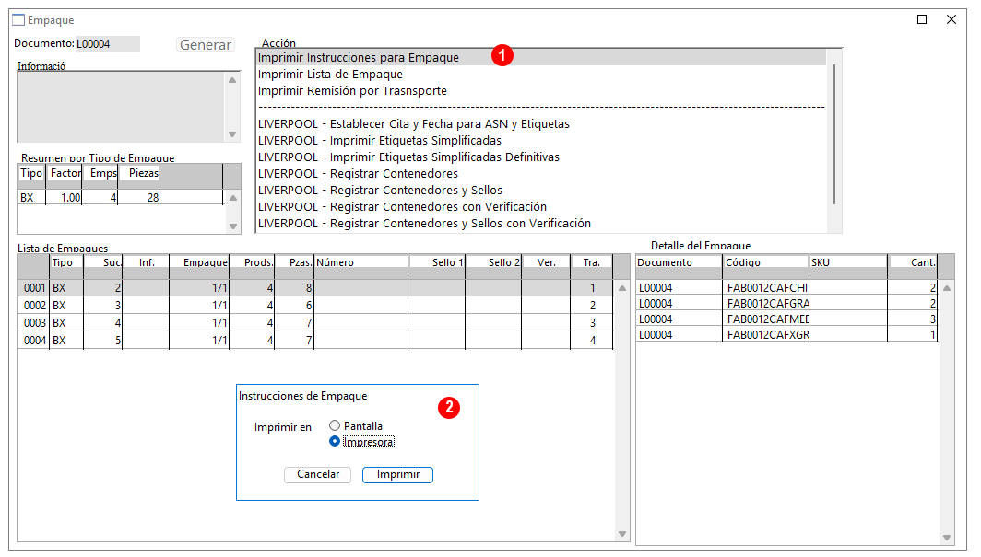Click the FAB0012CAFXGR code cell
The image size is (981, 557).
coord(766,335)
